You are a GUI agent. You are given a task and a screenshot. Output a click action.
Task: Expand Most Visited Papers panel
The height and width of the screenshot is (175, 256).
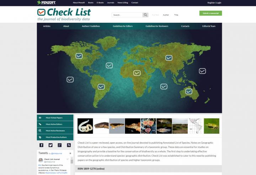coord(55,117)
